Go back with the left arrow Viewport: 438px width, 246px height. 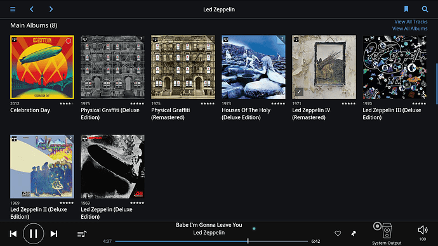tap(32, 10)
